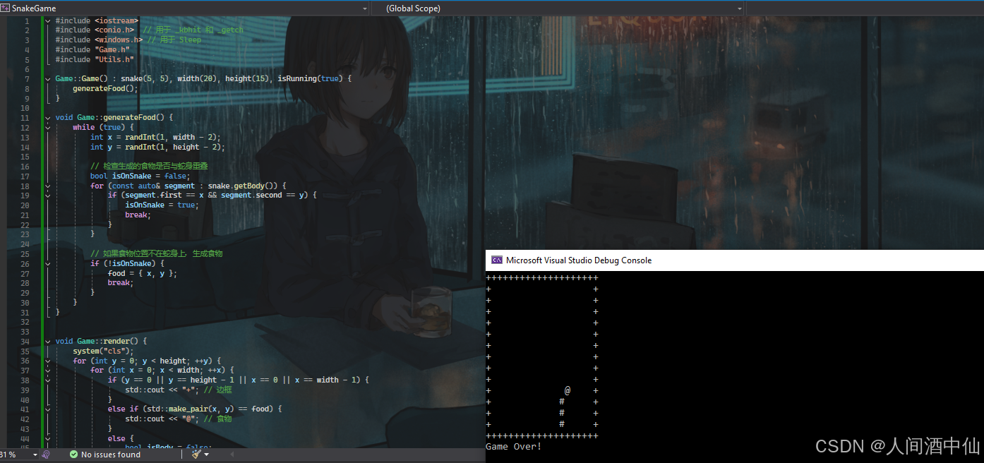
Task: Collapse the for x loop at line 37
Action: [47, 370]
